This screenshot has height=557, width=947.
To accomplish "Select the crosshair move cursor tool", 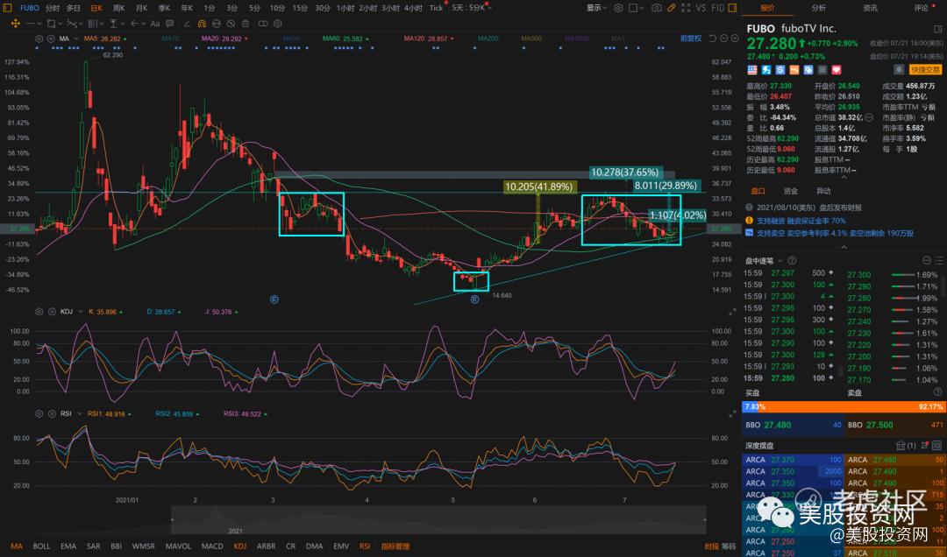I will [x=15, y=24].
